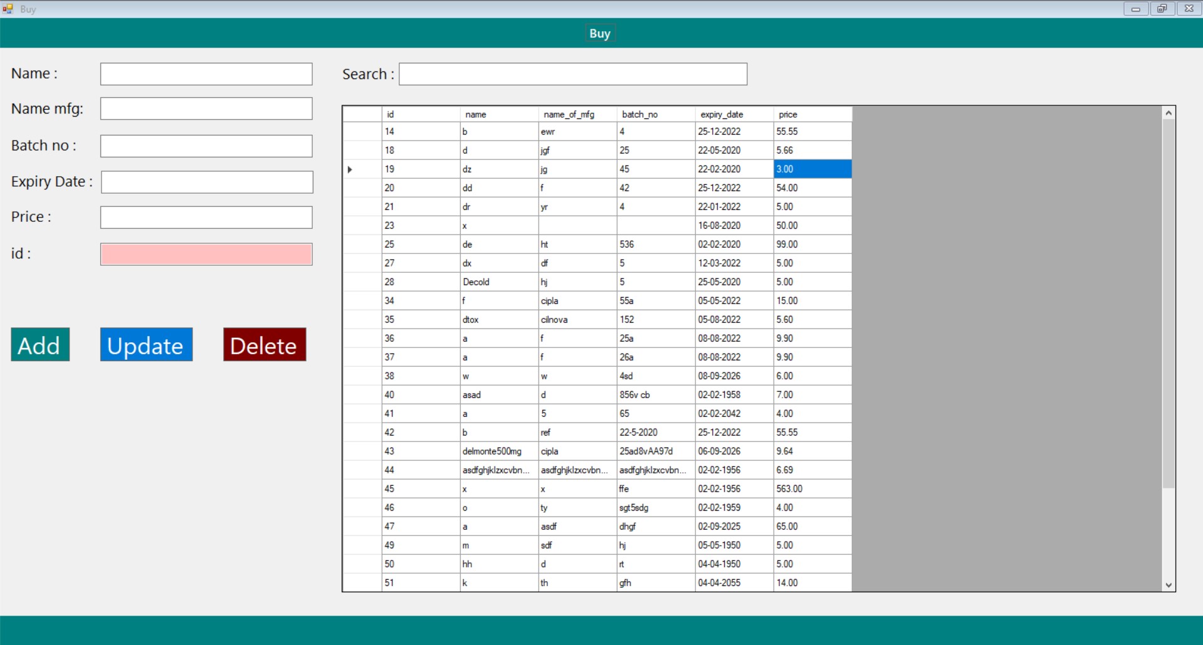Click name cell 'Decold'
The height and width of the screenshot is (645, 1203).
tap(499, 282)
